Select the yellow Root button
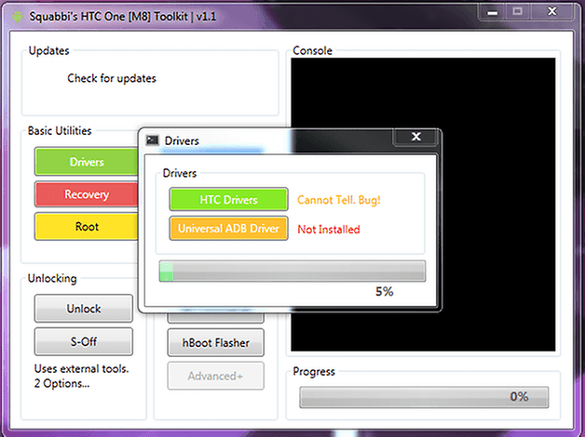The height and width of the screenshot is (437, 585). pyautogui.click(x=87, y=226)
